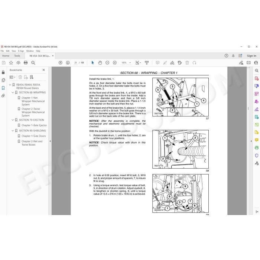This screenshot has height=260, width=260.
Task: Select the arrow selection tool
Action: pos(92,63)
